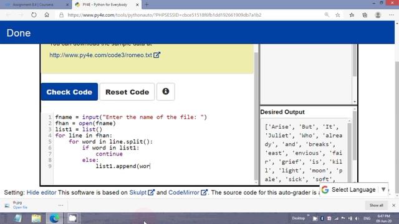Go to browser home page icon
The width and height of the screenshot is (399, 224).
tap(47, 15)
